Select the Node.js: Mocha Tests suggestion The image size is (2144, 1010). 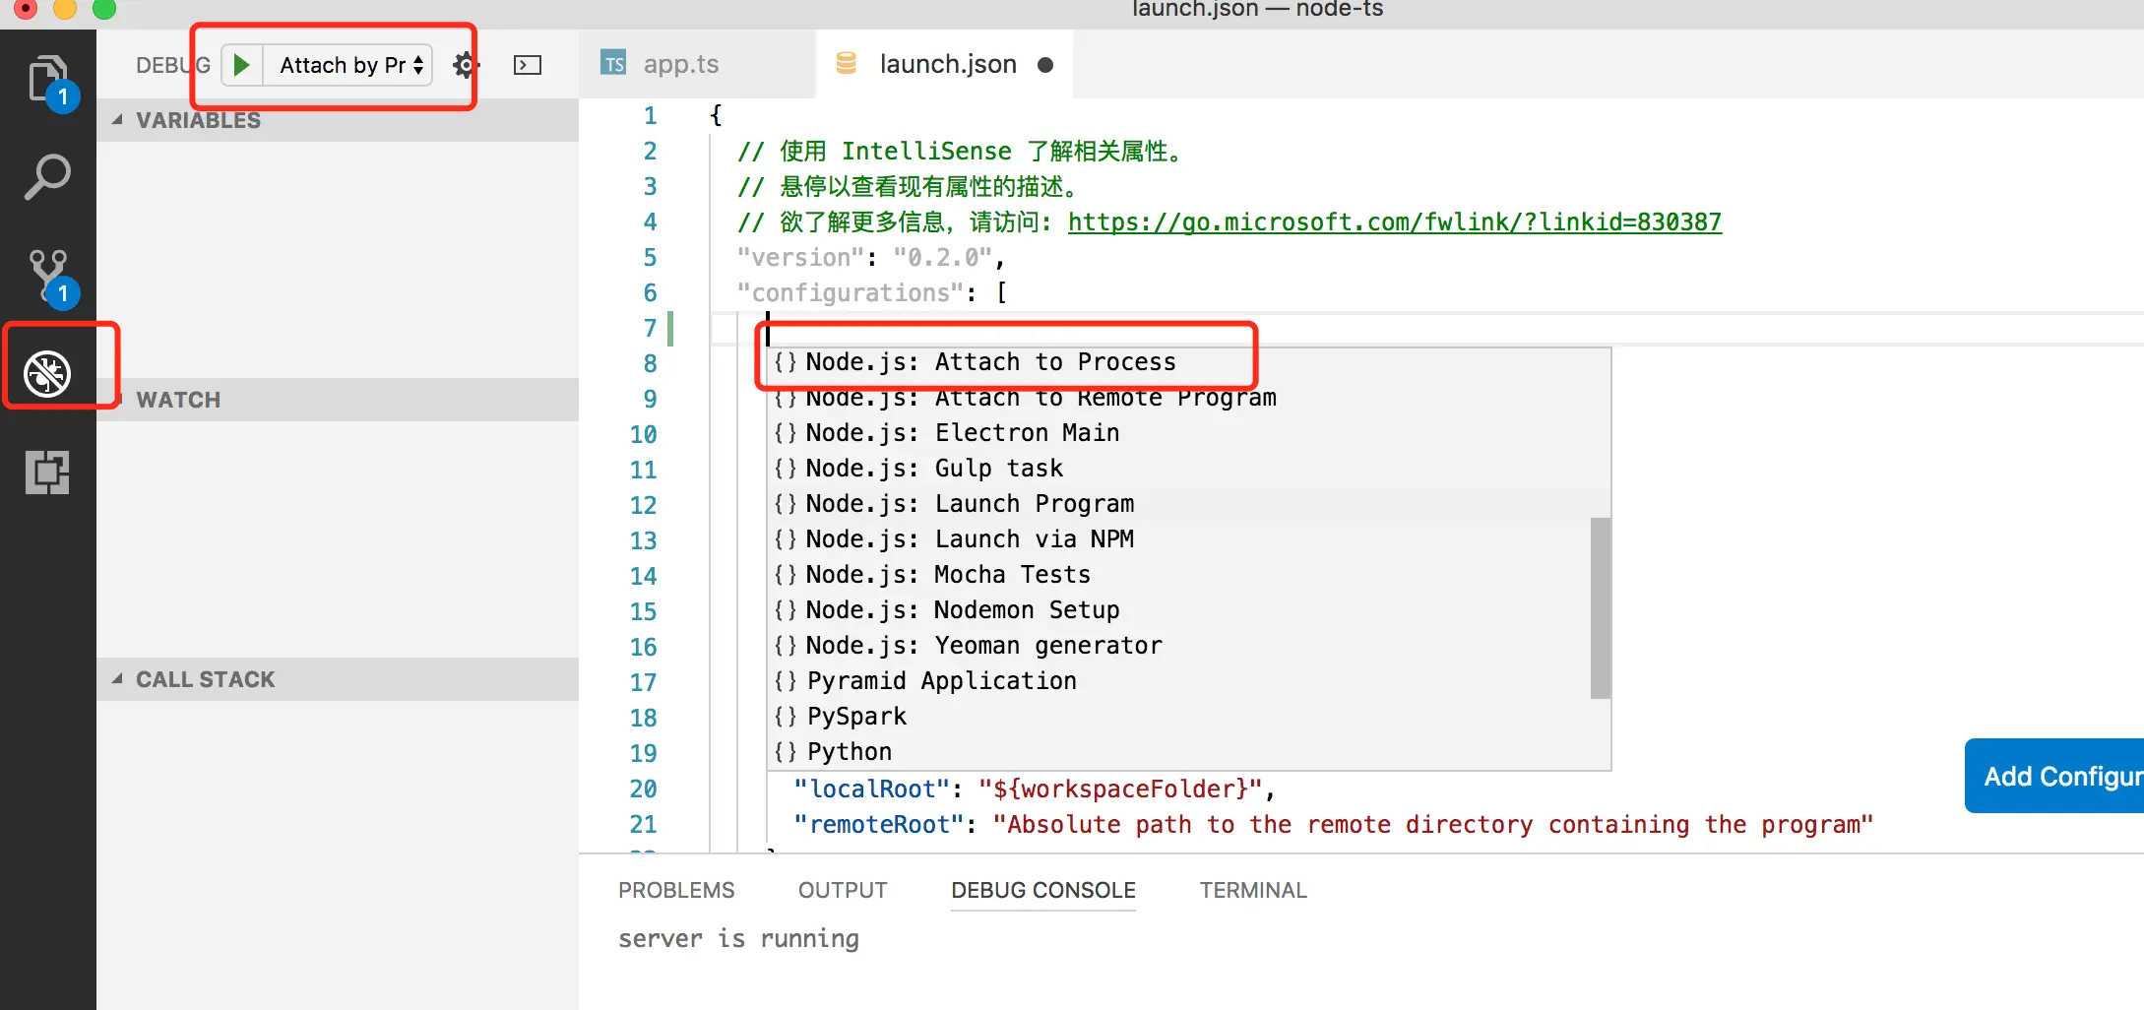click(1188, 575)
